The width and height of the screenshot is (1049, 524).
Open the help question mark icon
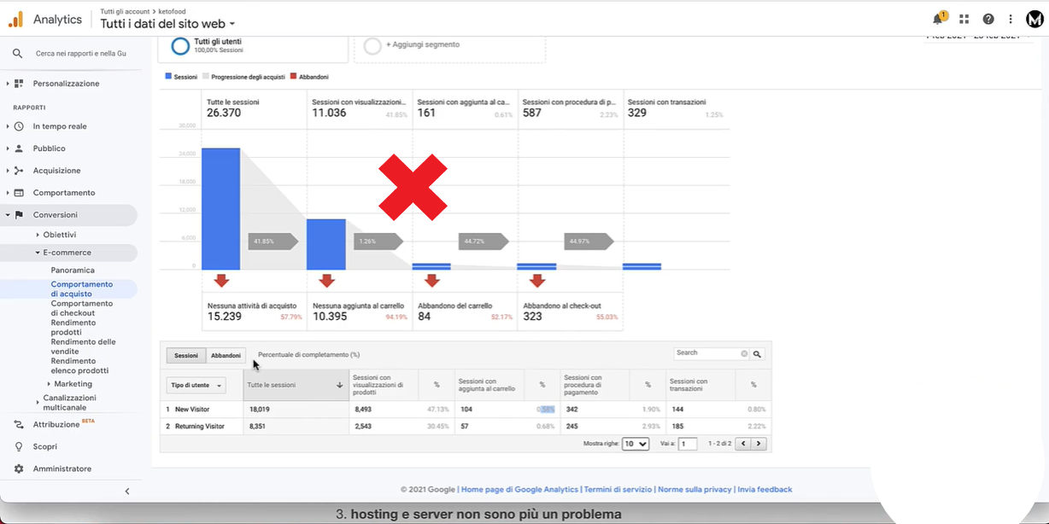pyautogui.click(x=988, y=19)
